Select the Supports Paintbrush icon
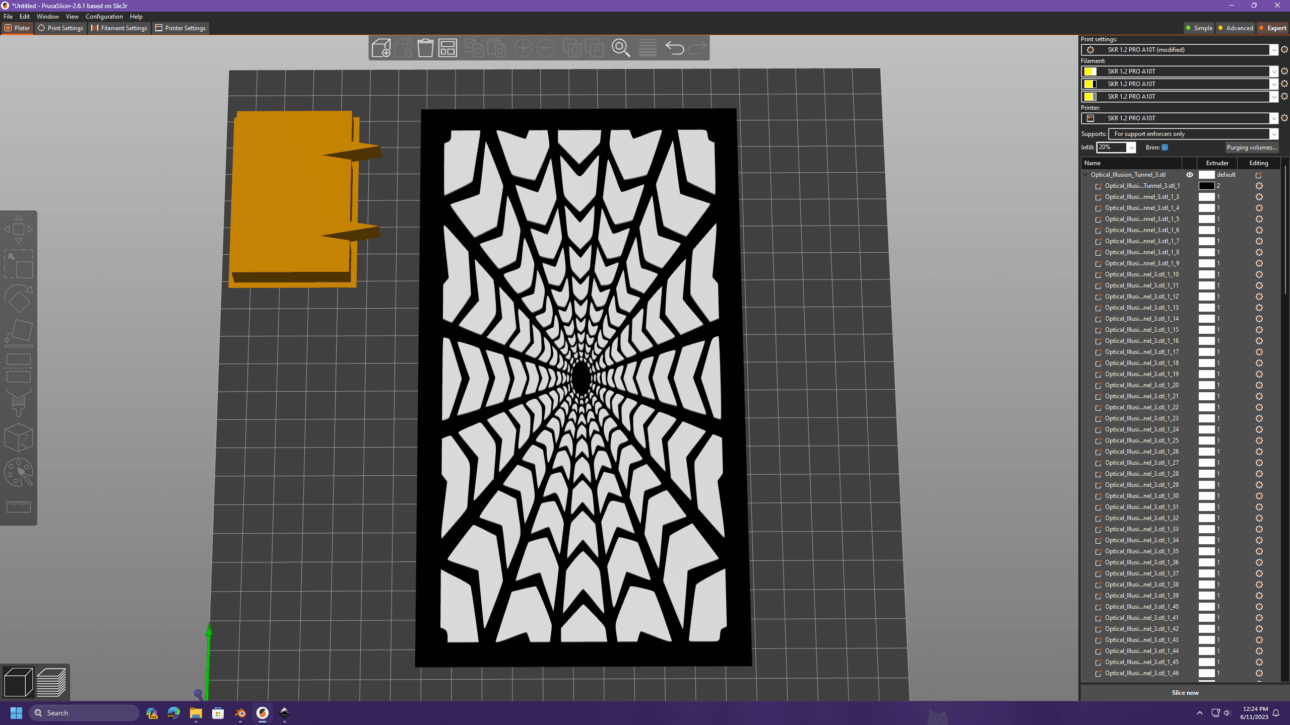The height and width of the screenshot is (725, 1290). click(19, 401)
